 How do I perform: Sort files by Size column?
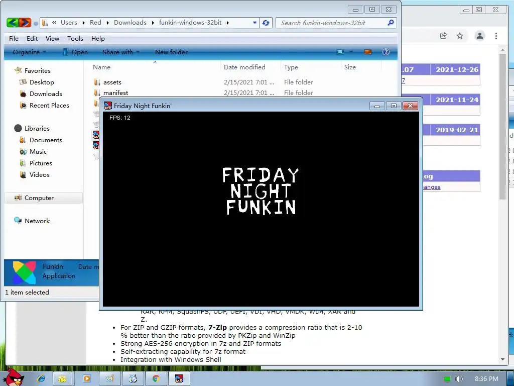(x=350, y=67)
